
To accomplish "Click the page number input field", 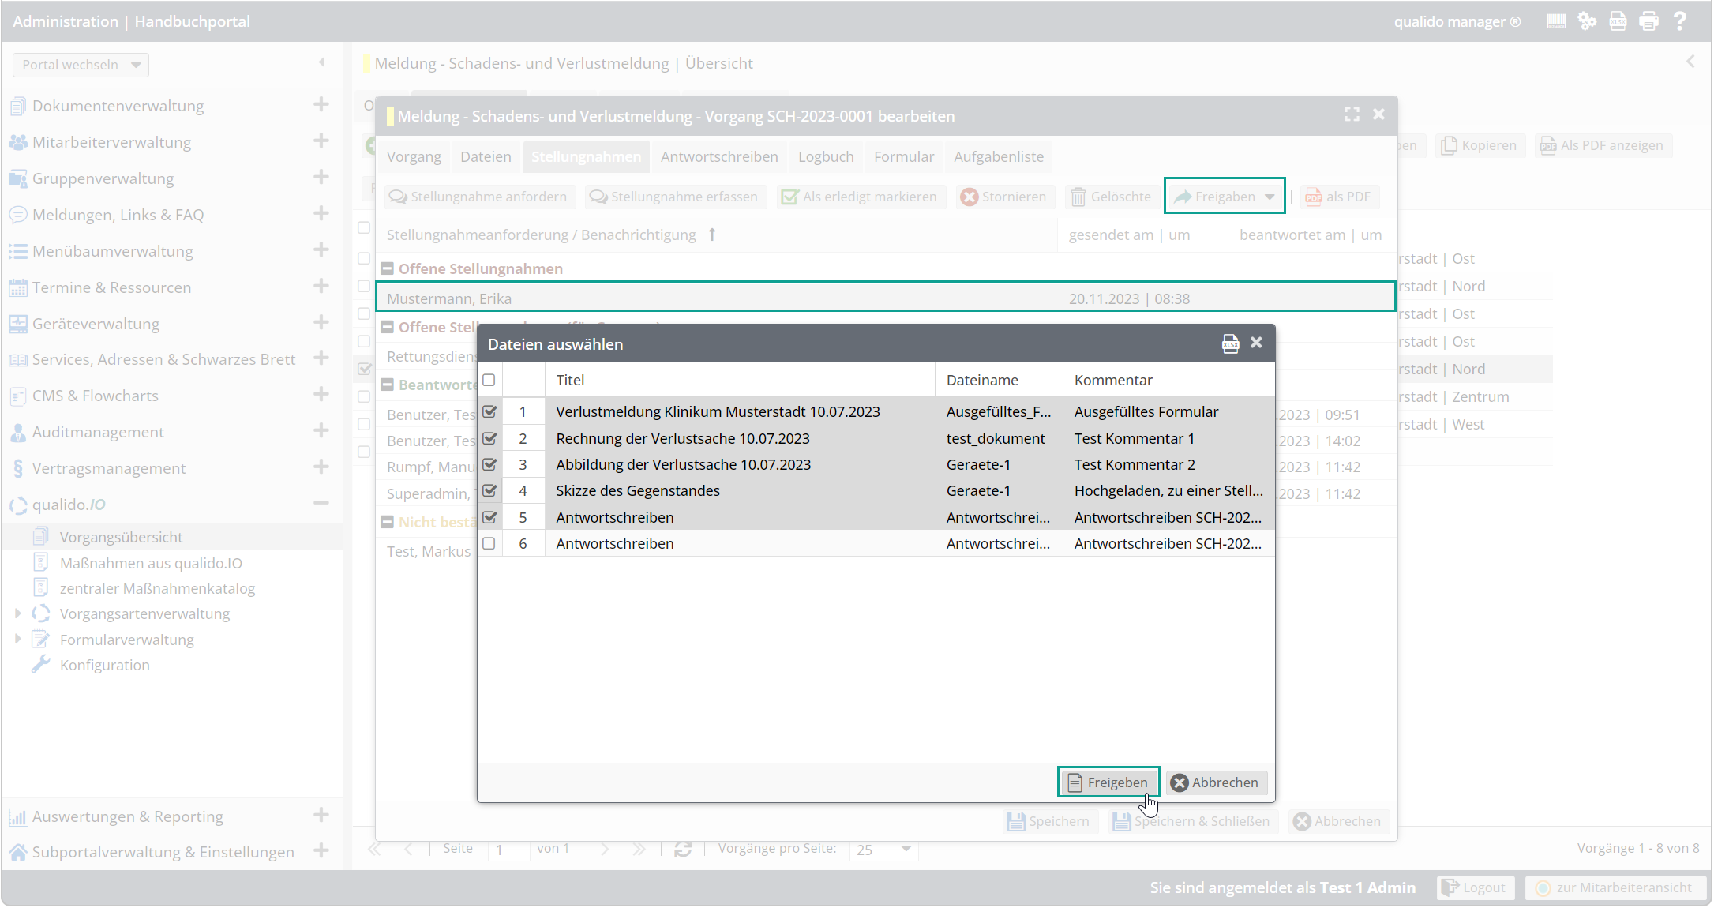I will [508, 849].
